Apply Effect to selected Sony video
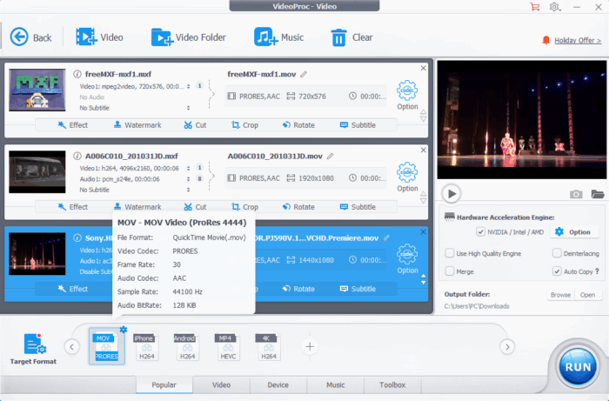609x401 pixels. pos(72,289)
